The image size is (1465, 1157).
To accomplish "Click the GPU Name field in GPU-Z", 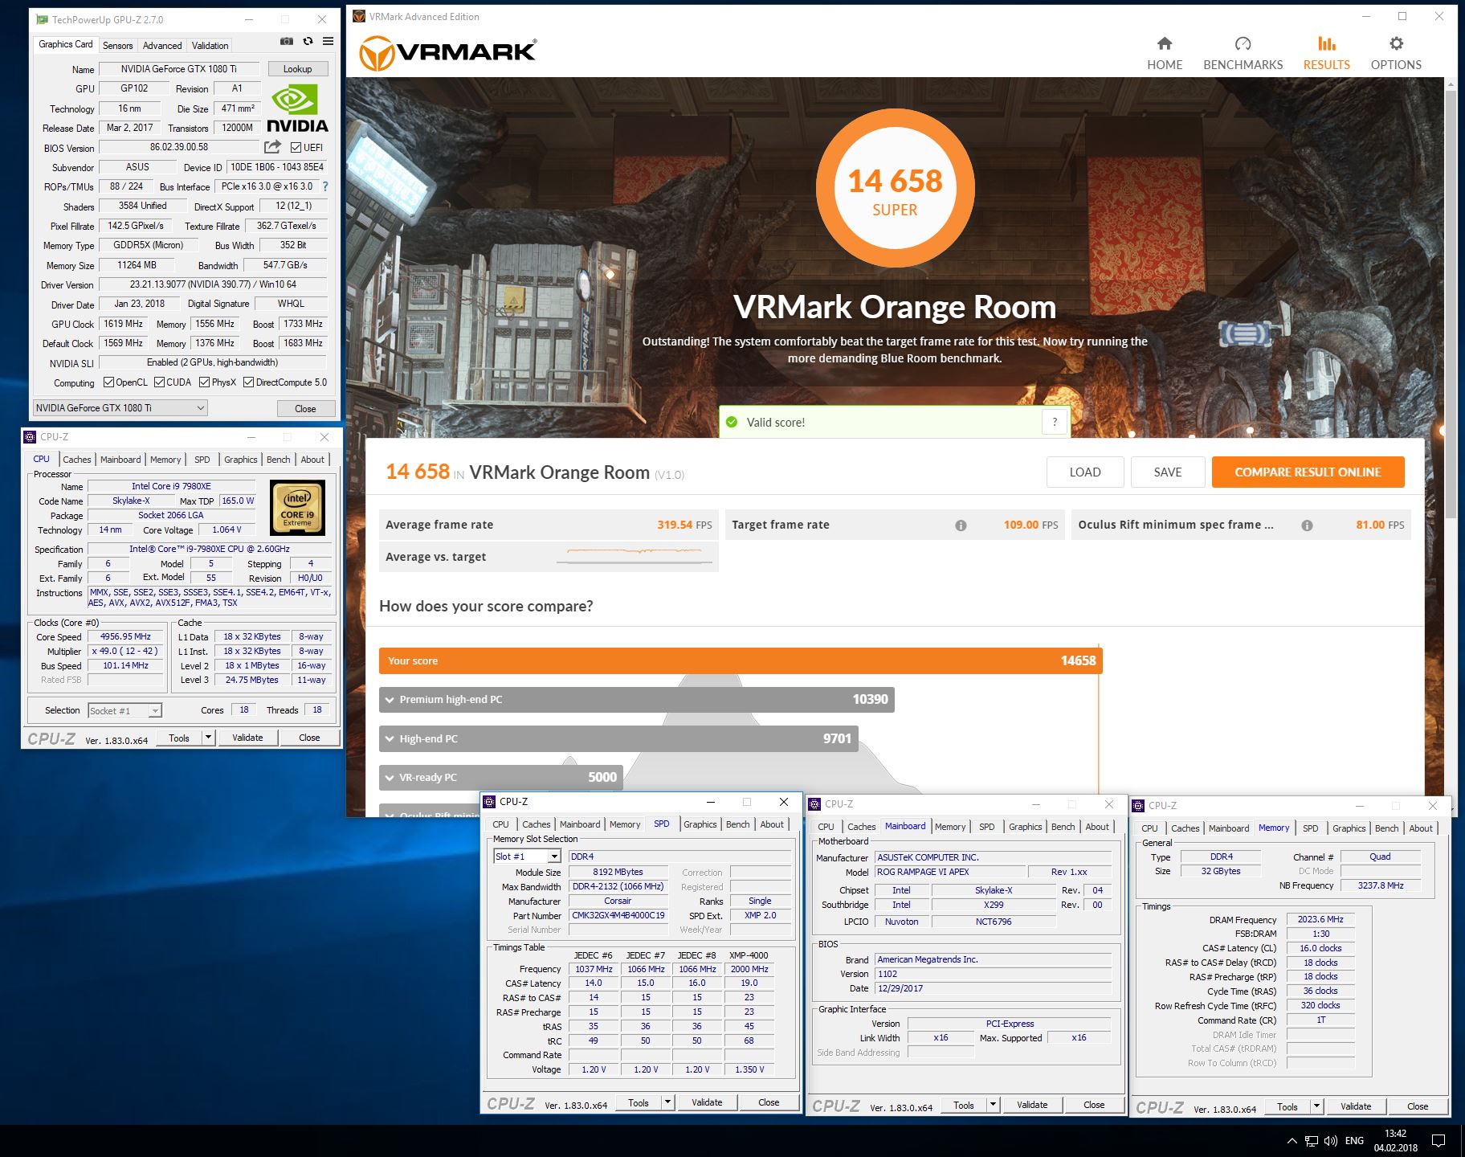I will click(x=179, y=69).
